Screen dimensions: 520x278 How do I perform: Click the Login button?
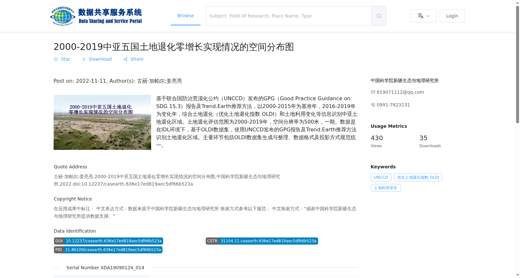click(452, 16)
